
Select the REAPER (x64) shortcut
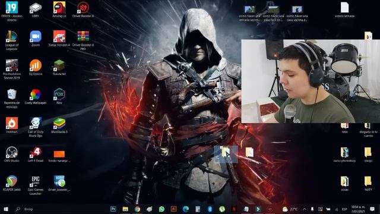click(12, 183)
